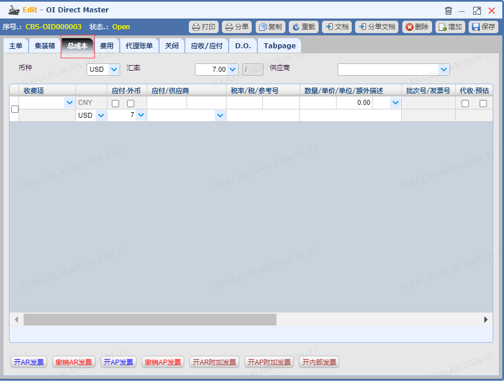Click the 税率/税/参考号 column header

[x=263, y=90]
